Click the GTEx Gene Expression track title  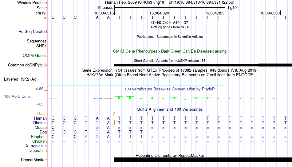(x=170, y=70)
